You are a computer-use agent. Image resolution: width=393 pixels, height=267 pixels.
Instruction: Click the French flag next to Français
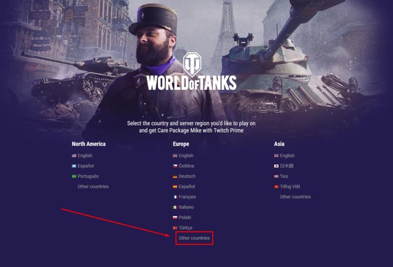(x=175, y=197)
